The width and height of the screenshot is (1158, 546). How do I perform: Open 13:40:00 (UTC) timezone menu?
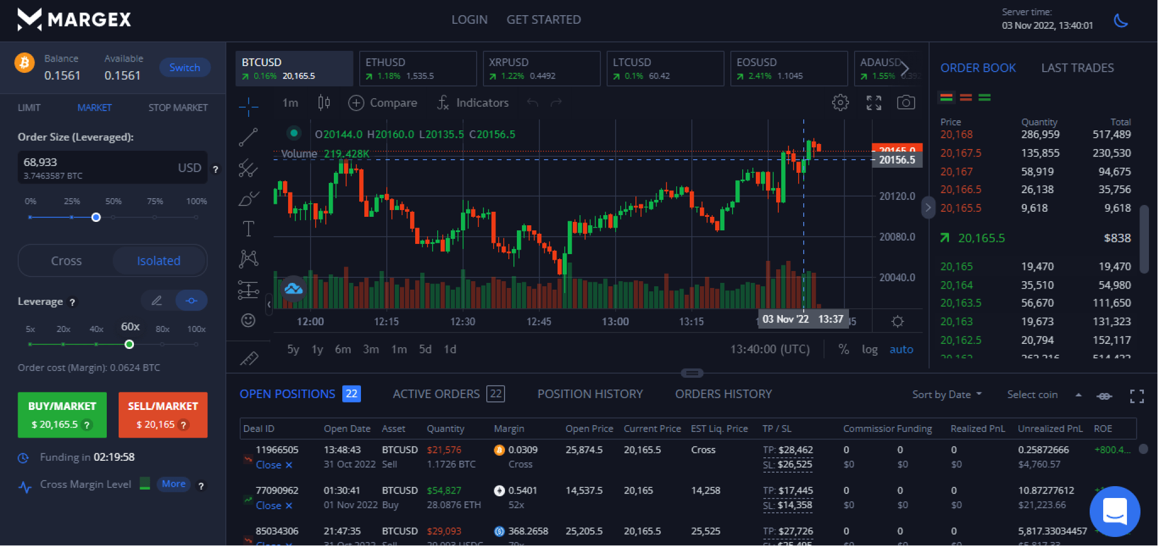(770, 349)
